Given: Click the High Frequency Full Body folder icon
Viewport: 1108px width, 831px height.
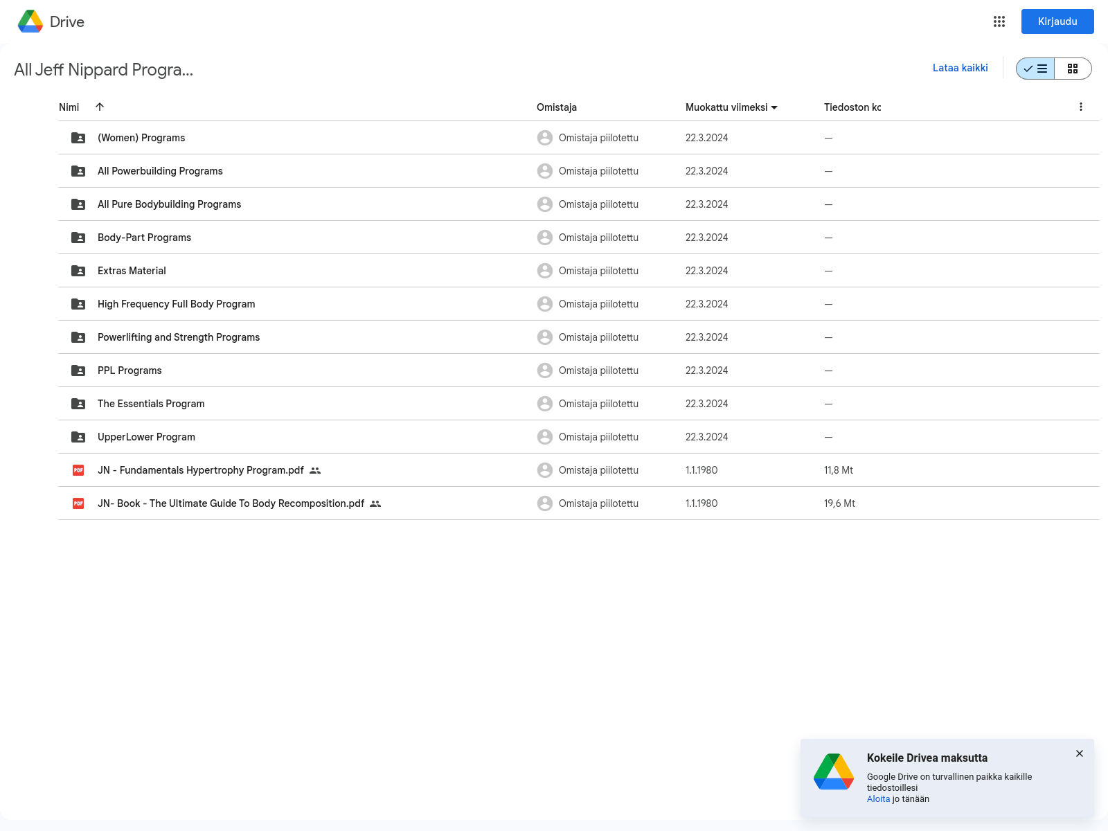Looking at the screenshot, I should (x=78, y=304).
